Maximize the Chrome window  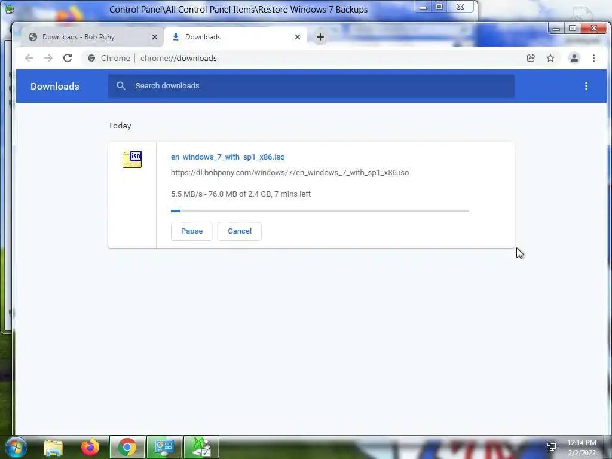pyautogui.click(x=572, y=29)
